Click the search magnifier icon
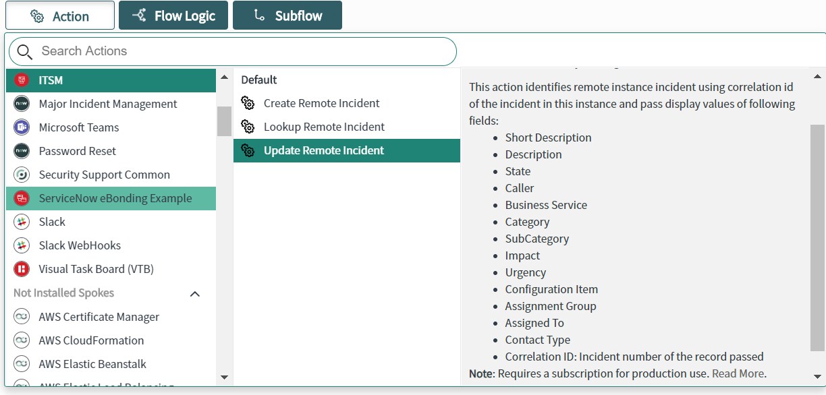826x395 pixels. [x=25, y=52]
